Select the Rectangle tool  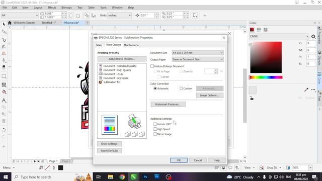(4, 76)
